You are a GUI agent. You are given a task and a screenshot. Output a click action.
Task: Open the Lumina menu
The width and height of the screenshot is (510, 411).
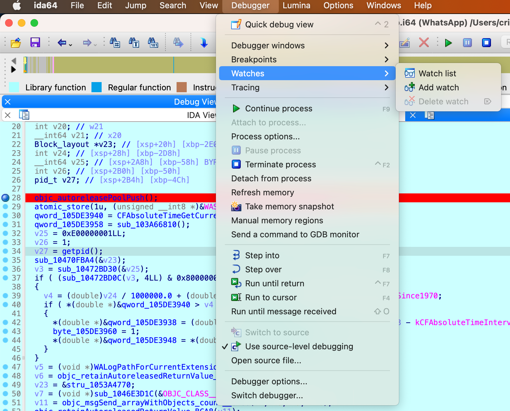[x=296, y=5]
